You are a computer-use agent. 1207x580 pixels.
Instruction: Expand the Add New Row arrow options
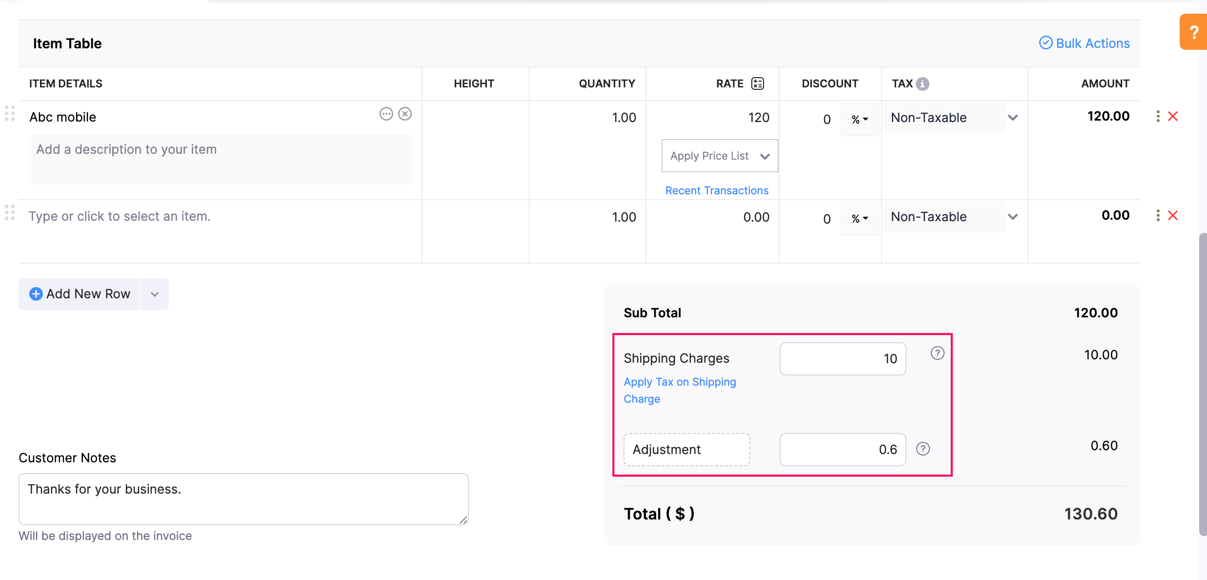point(155,294)
